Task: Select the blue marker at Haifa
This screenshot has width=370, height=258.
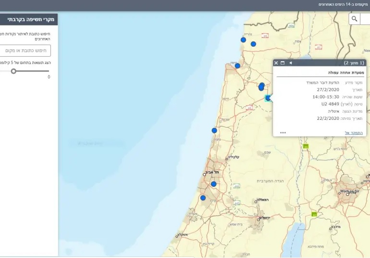Action: (x=237, y=65)
